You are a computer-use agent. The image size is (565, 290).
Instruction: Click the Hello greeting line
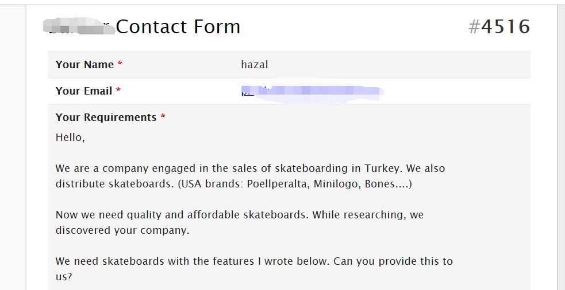click(x=70, y=138)
